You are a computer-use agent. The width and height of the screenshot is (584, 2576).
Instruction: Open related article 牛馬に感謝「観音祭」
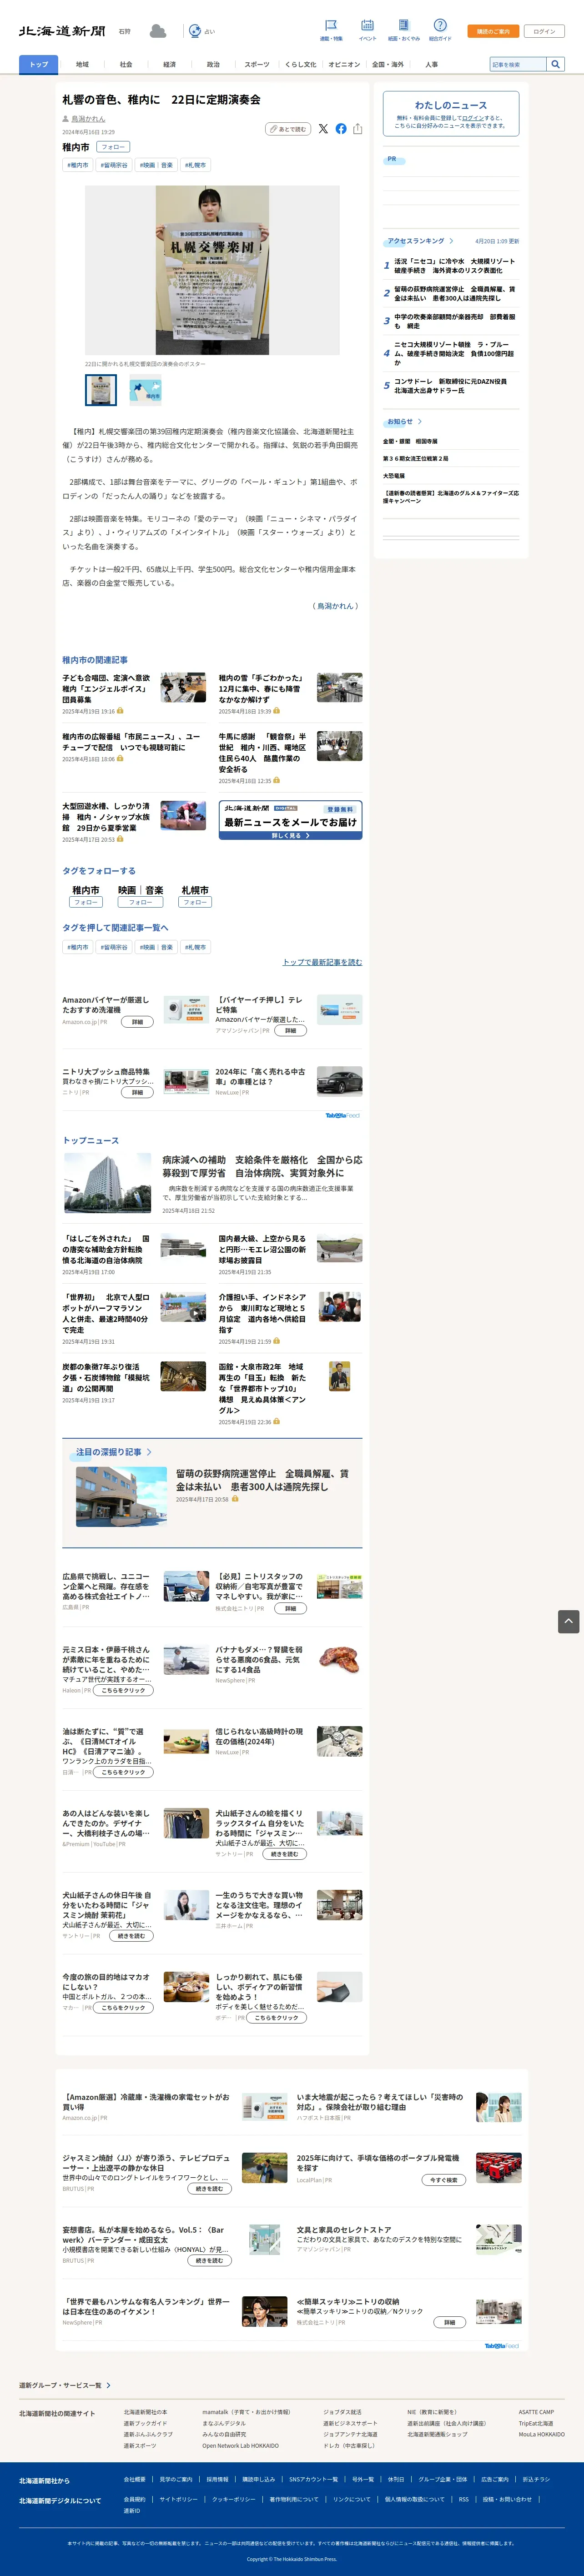[263, 752]
